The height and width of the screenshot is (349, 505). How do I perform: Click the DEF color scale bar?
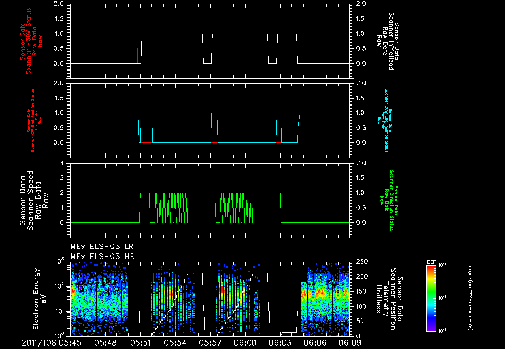pyautogui.click(x=431, y=298)
